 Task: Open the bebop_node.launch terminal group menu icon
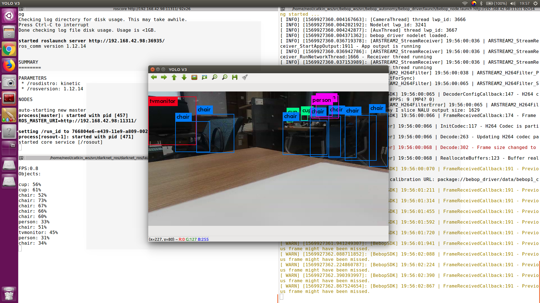(283, 9)
